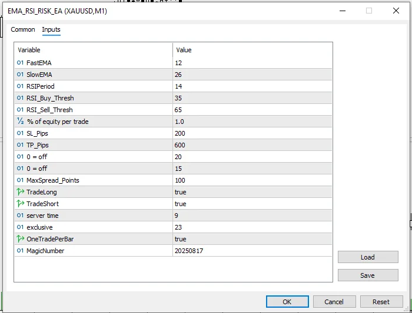Image resolution: width=412 pixels, height=313 pixels.
Task: Select the MagicNumber variable name
Action: [45, 251]
